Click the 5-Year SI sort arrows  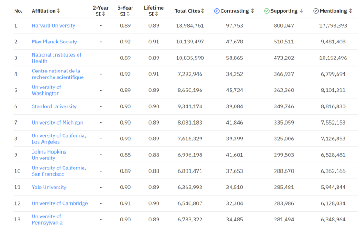point(128,14)
